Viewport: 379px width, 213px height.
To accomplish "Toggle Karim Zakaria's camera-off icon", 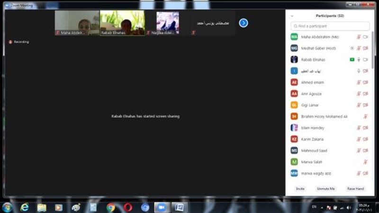I will [x=365, y=139].
